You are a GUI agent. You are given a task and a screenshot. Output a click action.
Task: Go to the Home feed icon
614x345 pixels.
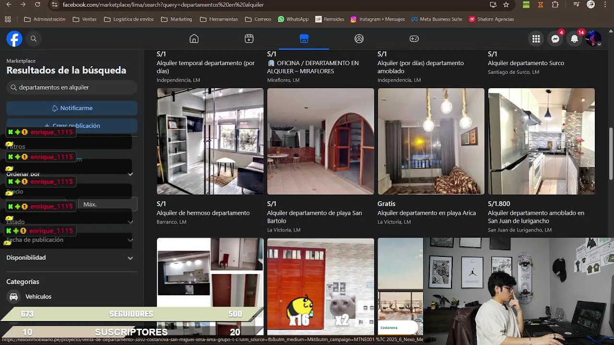[194, 39]
